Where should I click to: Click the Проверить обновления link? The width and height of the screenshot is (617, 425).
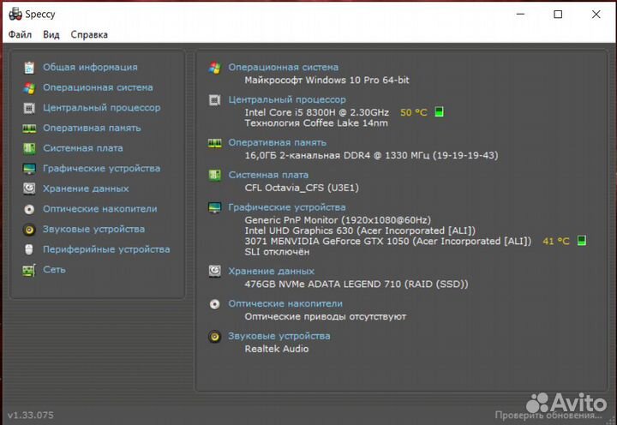click(548, 416)
